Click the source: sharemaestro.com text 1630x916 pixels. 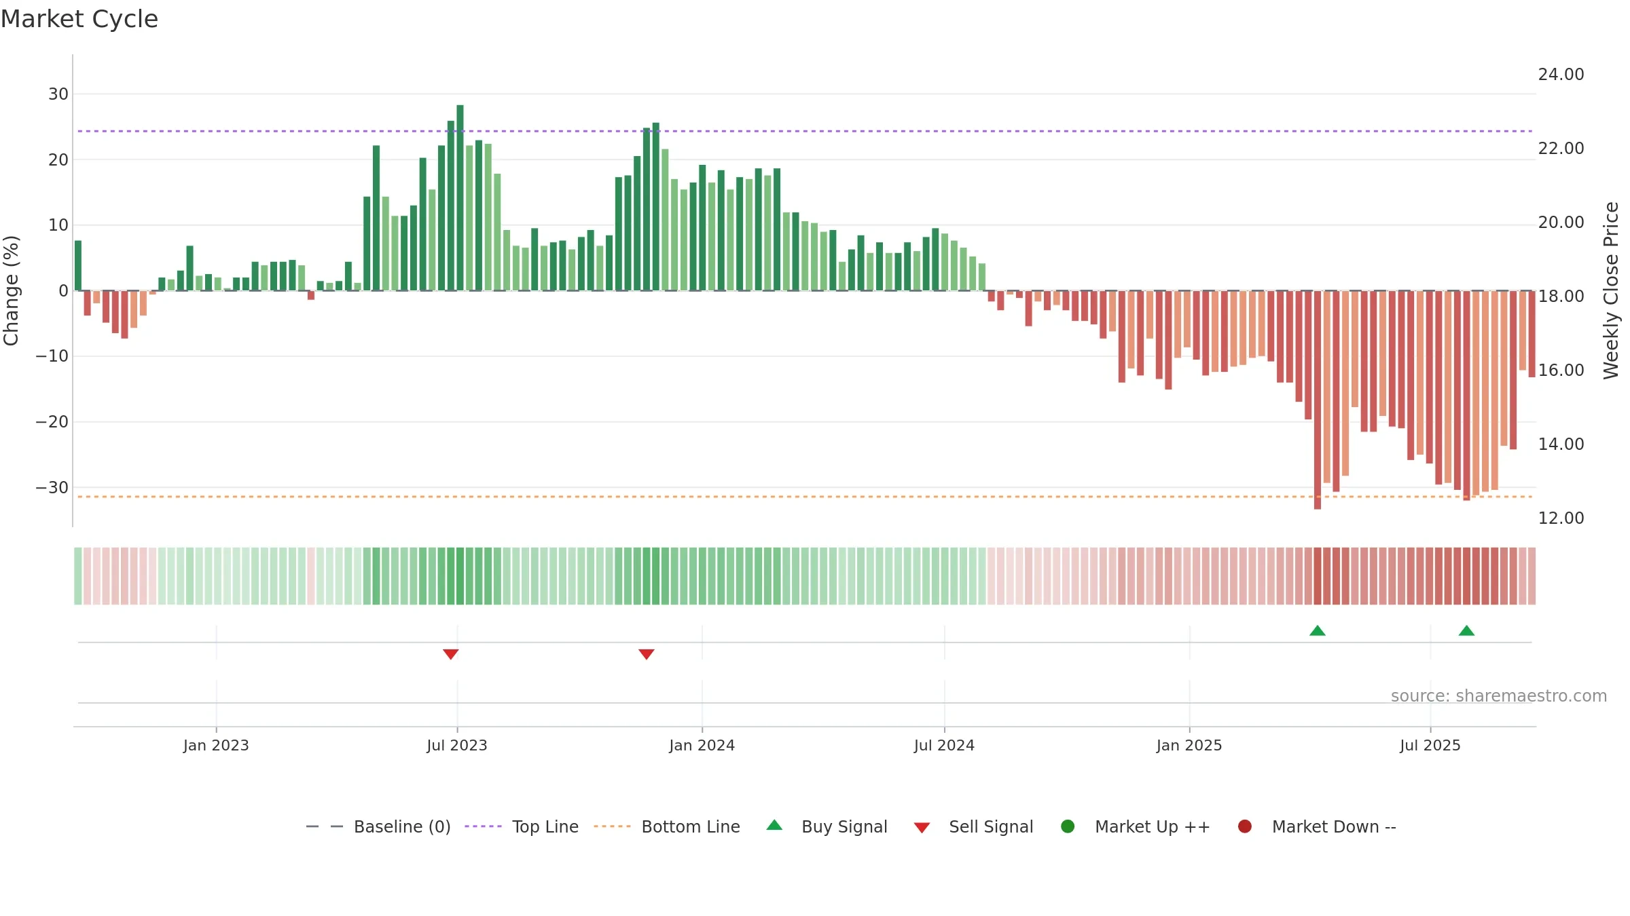tap(1499, 696)
